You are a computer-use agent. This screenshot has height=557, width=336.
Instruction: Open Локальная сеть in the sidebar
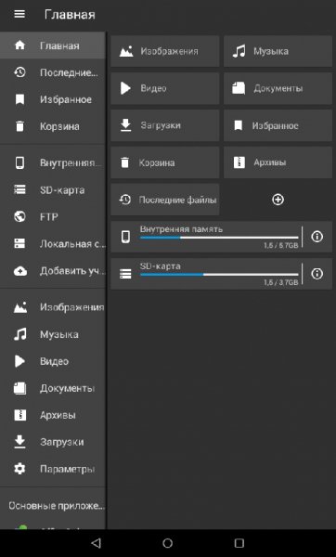[x=53, y=244]
